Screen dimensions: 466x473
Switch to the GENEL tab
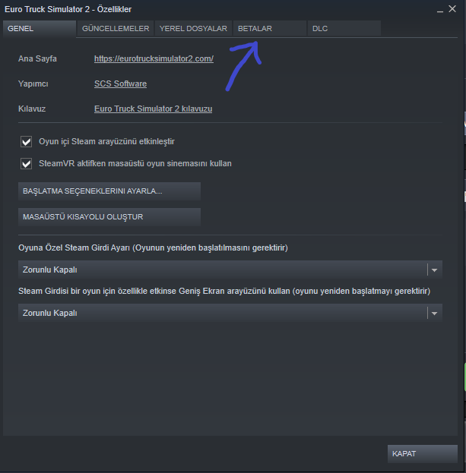40,29
